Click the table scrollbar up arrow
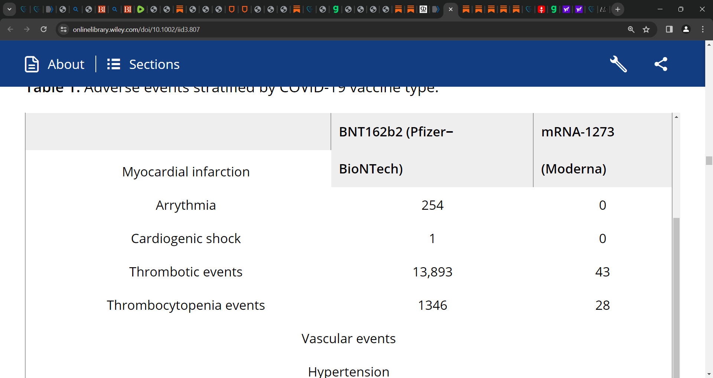713x378 pixels. [x=676, y=117]
